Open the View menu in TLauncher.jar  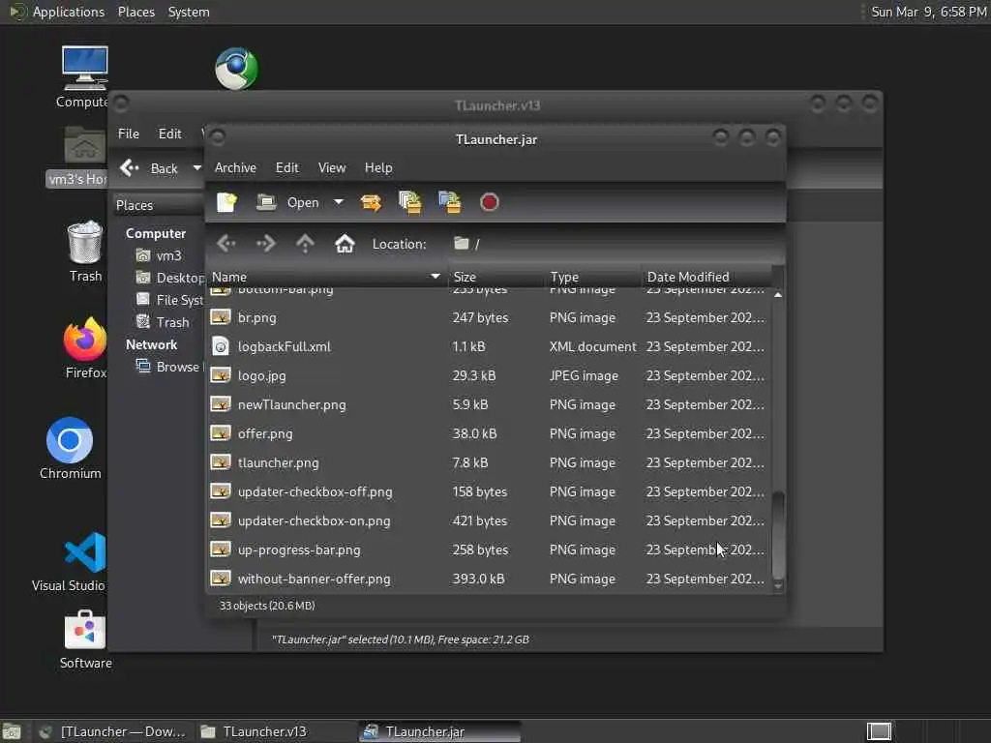click(332, 167)
